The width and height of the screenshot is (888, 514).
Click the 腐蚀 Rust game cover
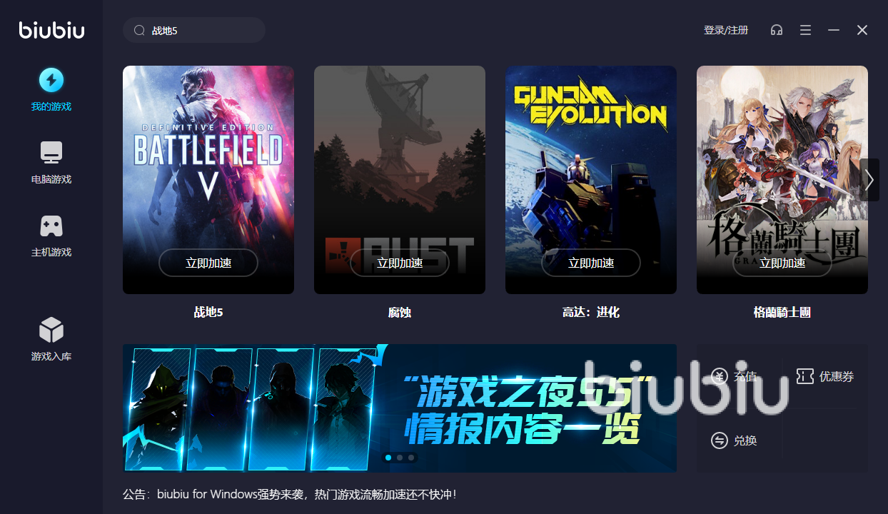click(x=400, y=180)
